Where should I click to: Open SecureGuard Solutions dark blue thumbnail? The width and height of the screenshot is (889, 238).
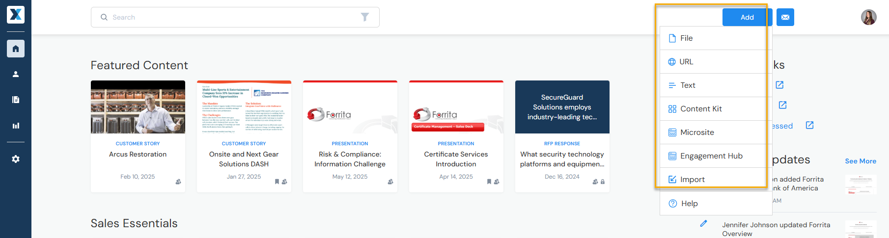click(x=562, y=107)
